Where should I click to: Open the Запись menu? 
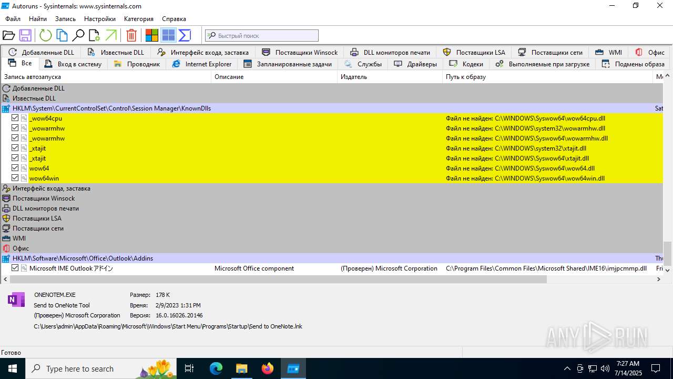66,18
